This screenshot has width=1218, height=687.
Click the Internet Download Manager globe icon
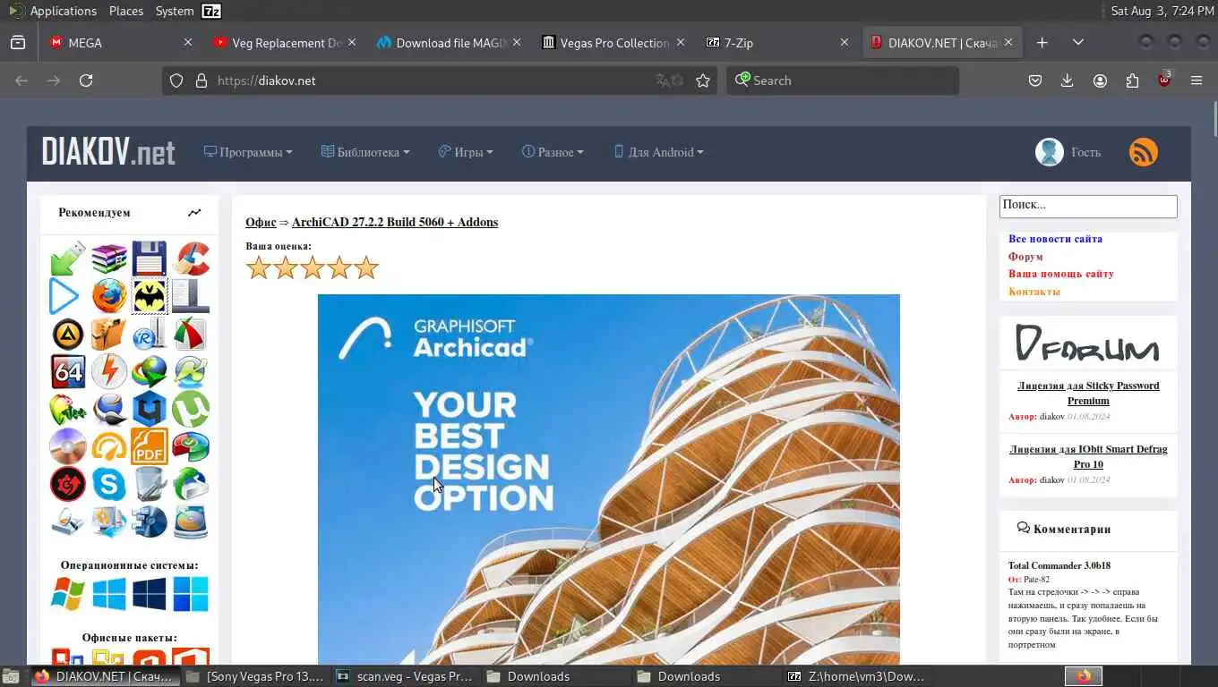(150, 372)
